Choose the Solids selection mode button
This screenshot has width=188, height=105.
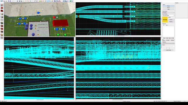tap(168, 9)
